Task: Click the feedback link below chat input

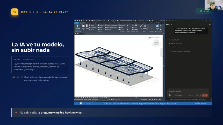Action: (202, 99)
